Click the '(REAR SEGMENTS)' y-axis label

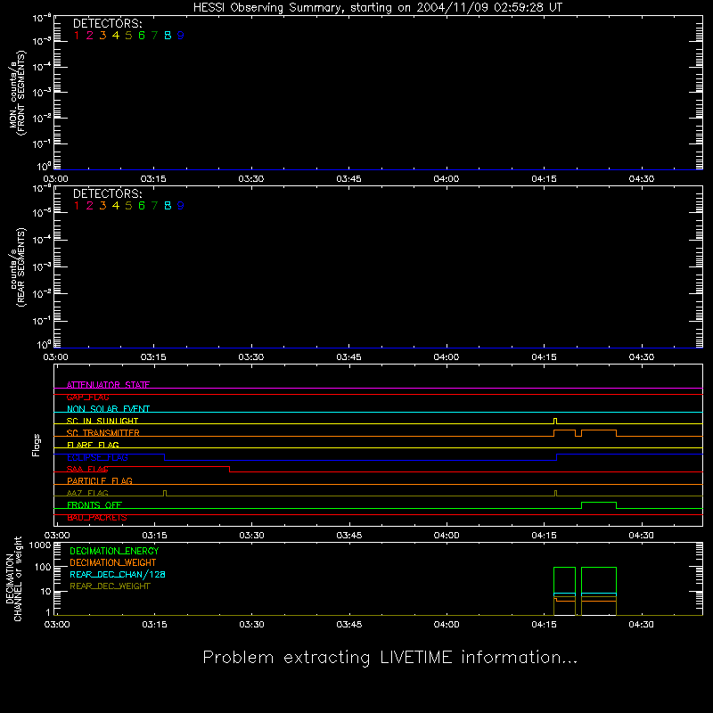pyautogui.click(x=21, y=266)
